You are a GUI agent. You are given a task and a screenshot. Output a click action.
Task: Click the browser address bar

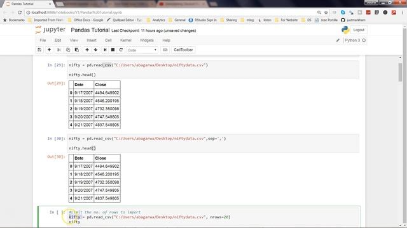click(171, 13)
